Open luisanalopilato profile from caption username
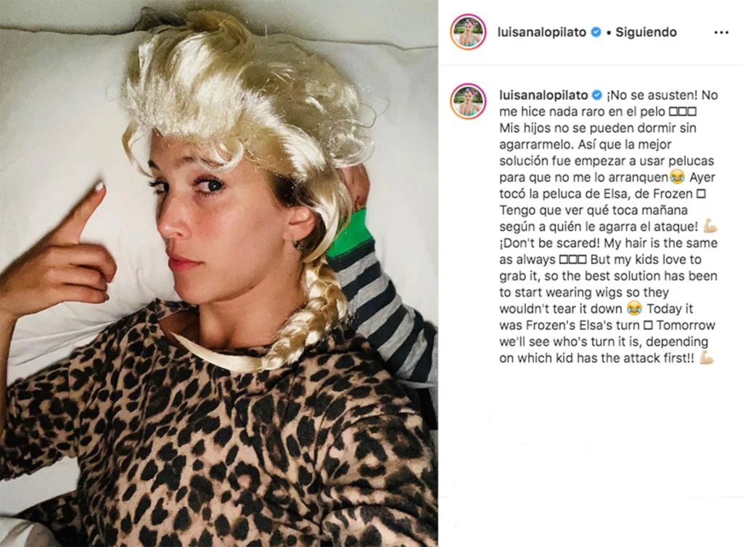 point(543,95)
